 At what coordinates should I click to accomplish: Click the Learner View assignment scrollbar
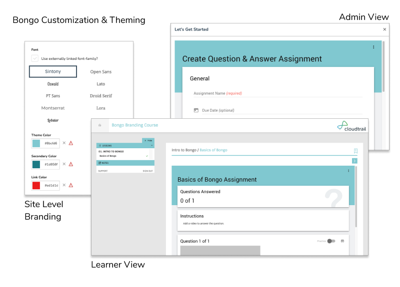(x=356, y=197)
